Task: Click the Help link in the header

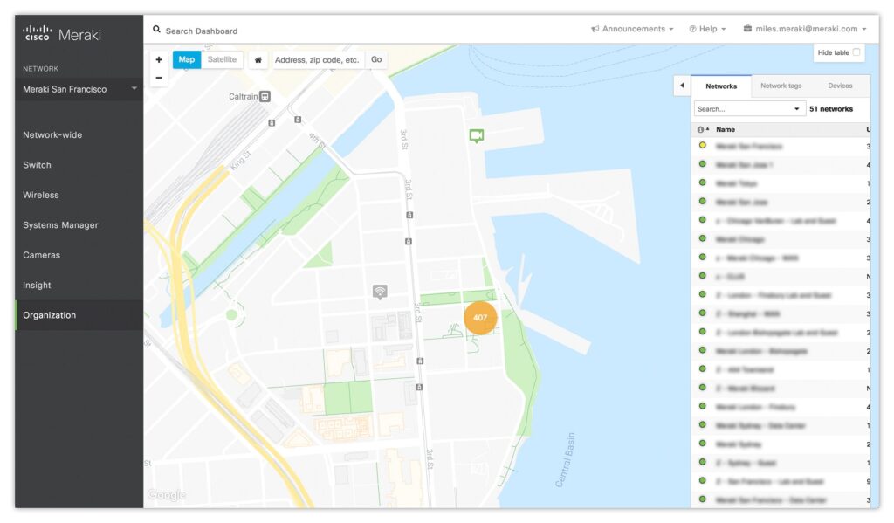Action: pos(707,28)
